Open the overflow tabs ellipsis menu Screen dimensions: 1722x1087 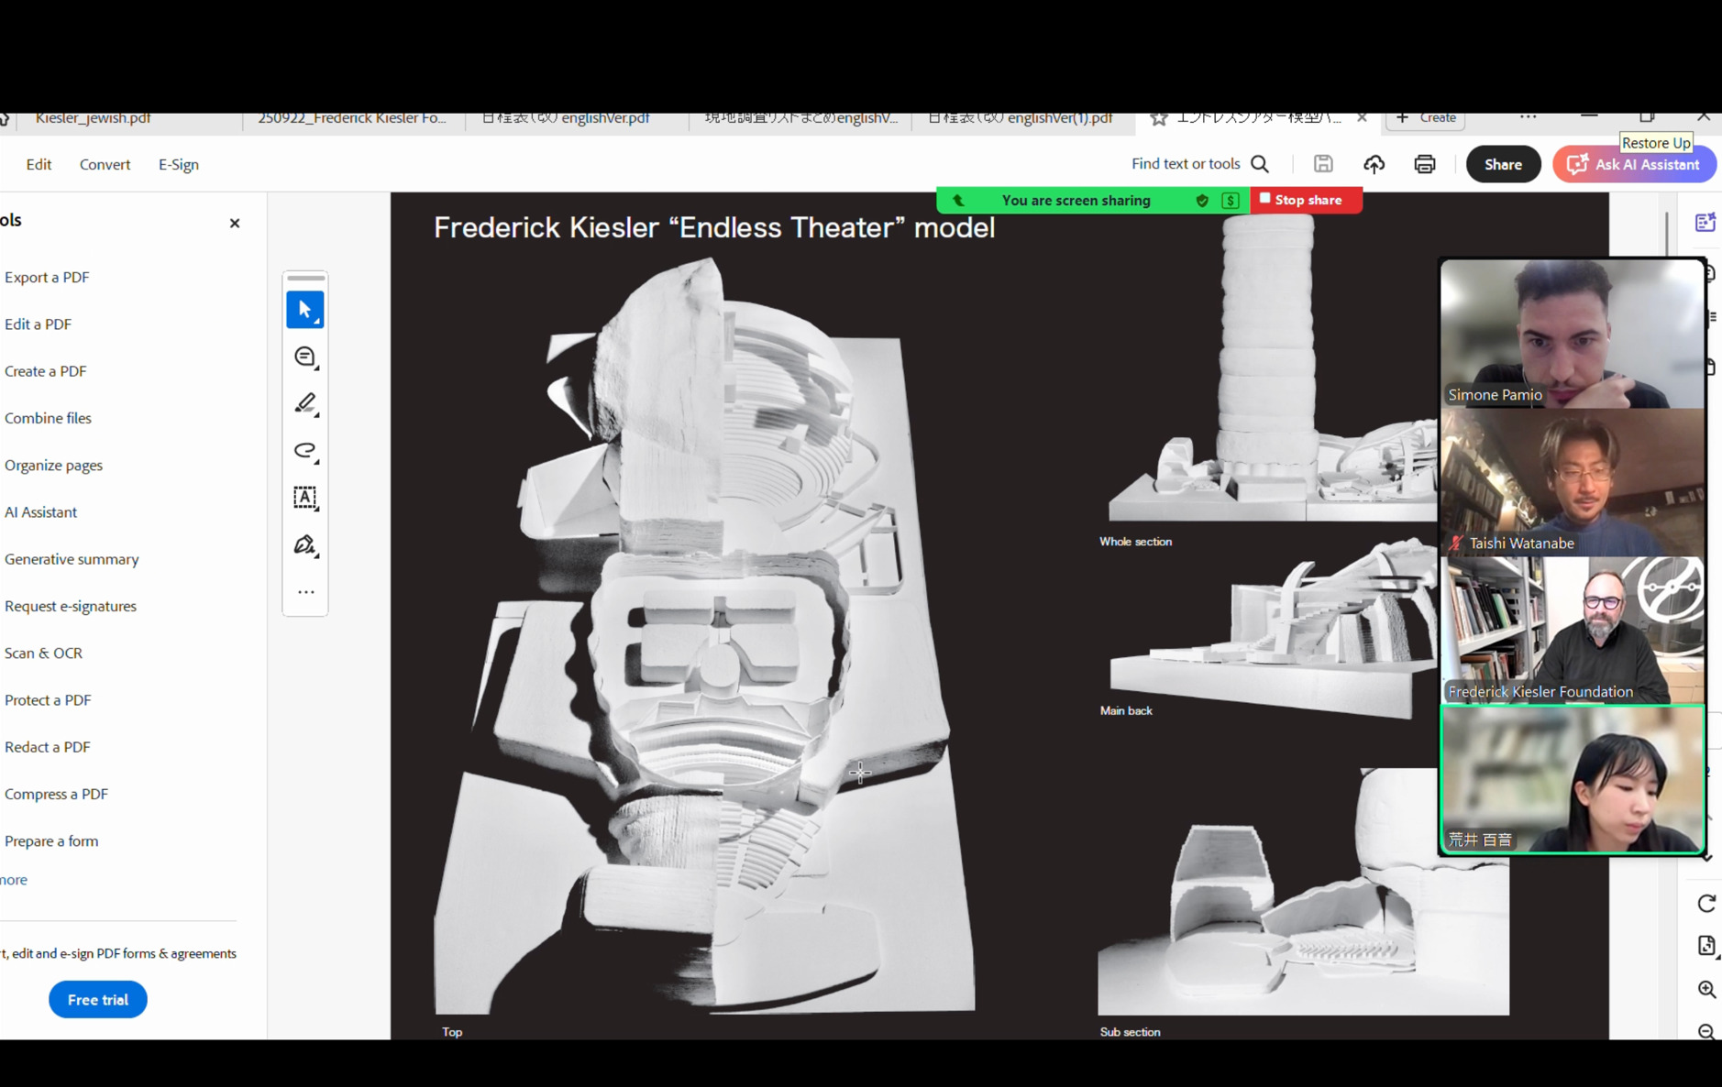[x=1528, y=117]
